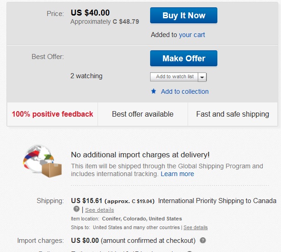Screen dimensions: 281x252
Task: Click the 'No additional import charges' heading
Action: pyautogui.click(x=140, y=155)
